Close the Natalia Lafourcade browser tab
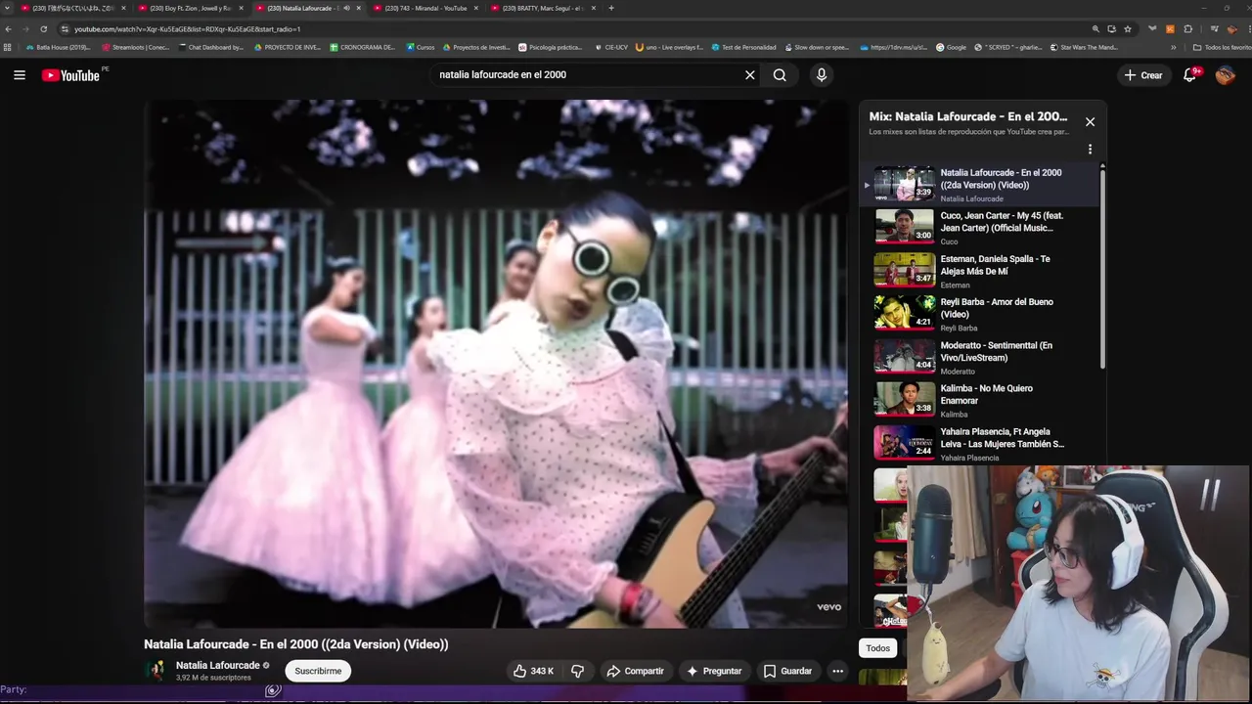 [359, 8]
